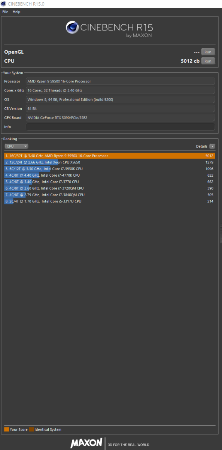Viewport: 222px width, 450px height.
Task: Click the Cinebench R15 logo sphere icon
Action: [72, 27]
